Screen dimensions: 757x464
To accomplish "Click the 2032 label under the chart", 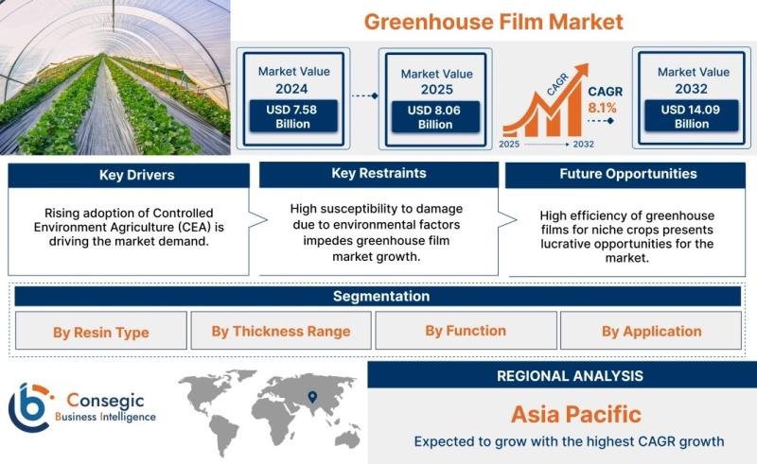I will coord(583,144).
